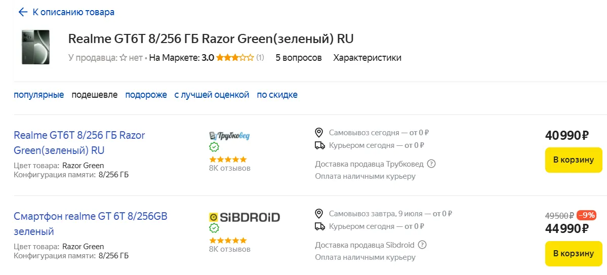Click help icon next to Доставка продавца Sibdroid
Screen dimensions: 607x275
[x=422, y=245]
